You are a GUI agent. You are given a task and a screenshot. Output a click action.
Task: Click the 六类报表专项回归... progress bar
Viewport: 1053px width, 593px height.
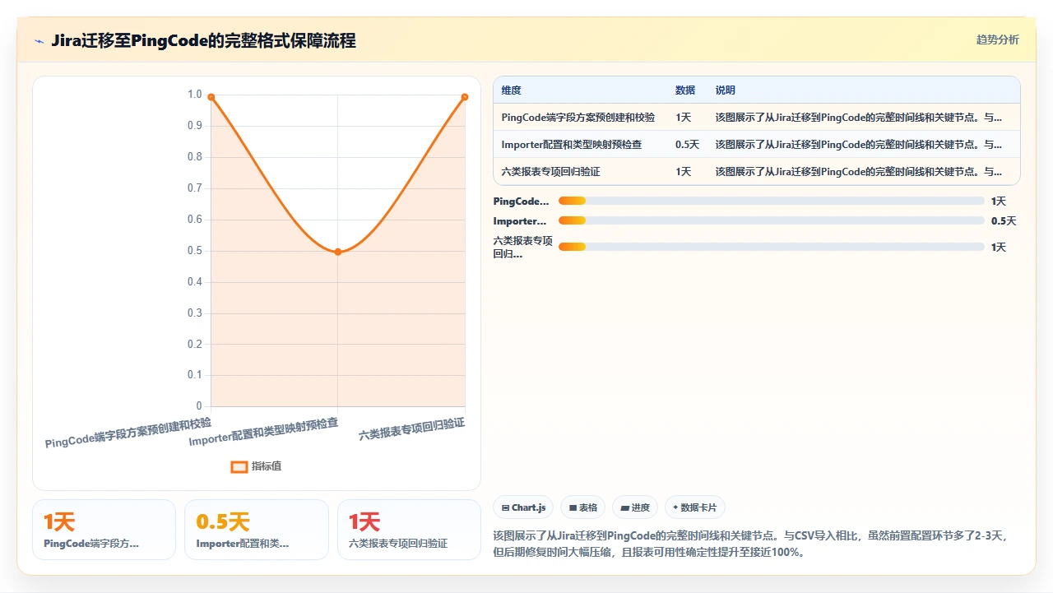click(x=771, y=247)
